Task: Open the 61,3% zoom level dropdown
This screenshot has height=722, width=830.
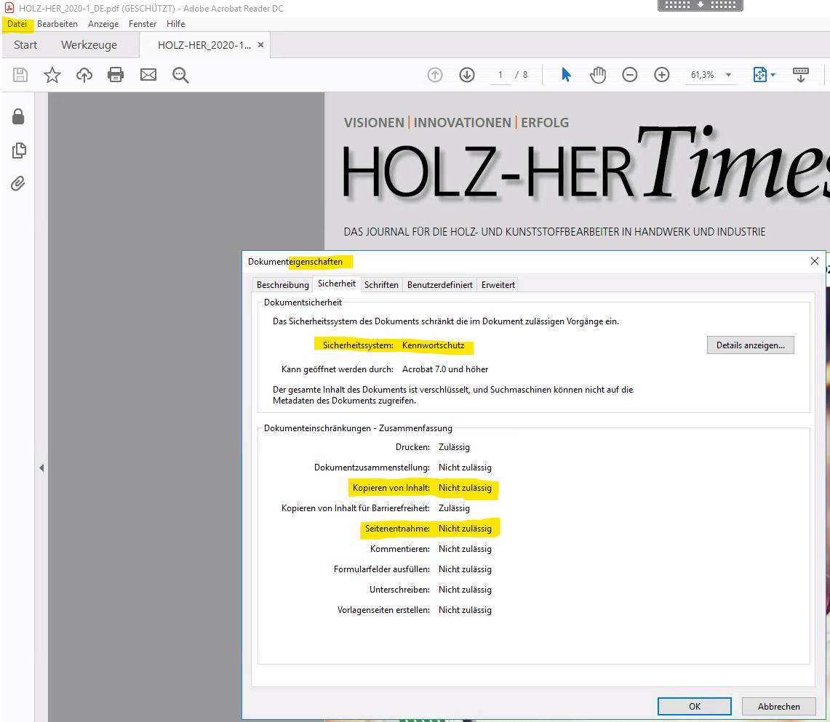Action: click(728, 75)
